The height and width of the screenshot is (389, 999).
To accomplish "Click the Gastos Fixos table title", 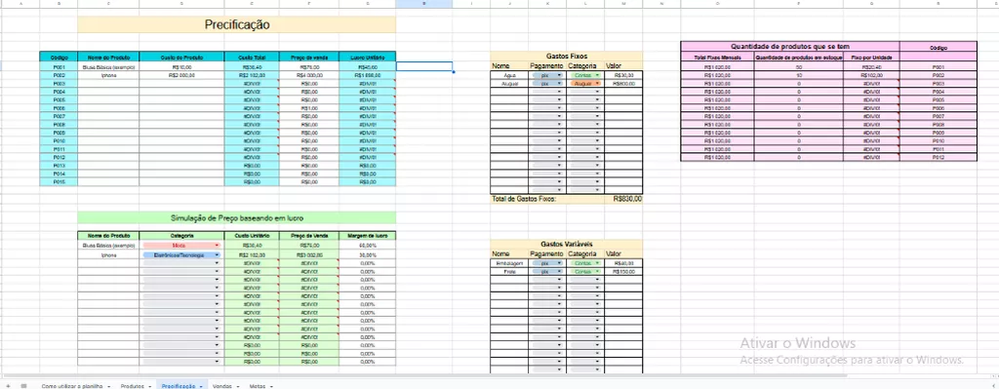I will tap(567, 56).
